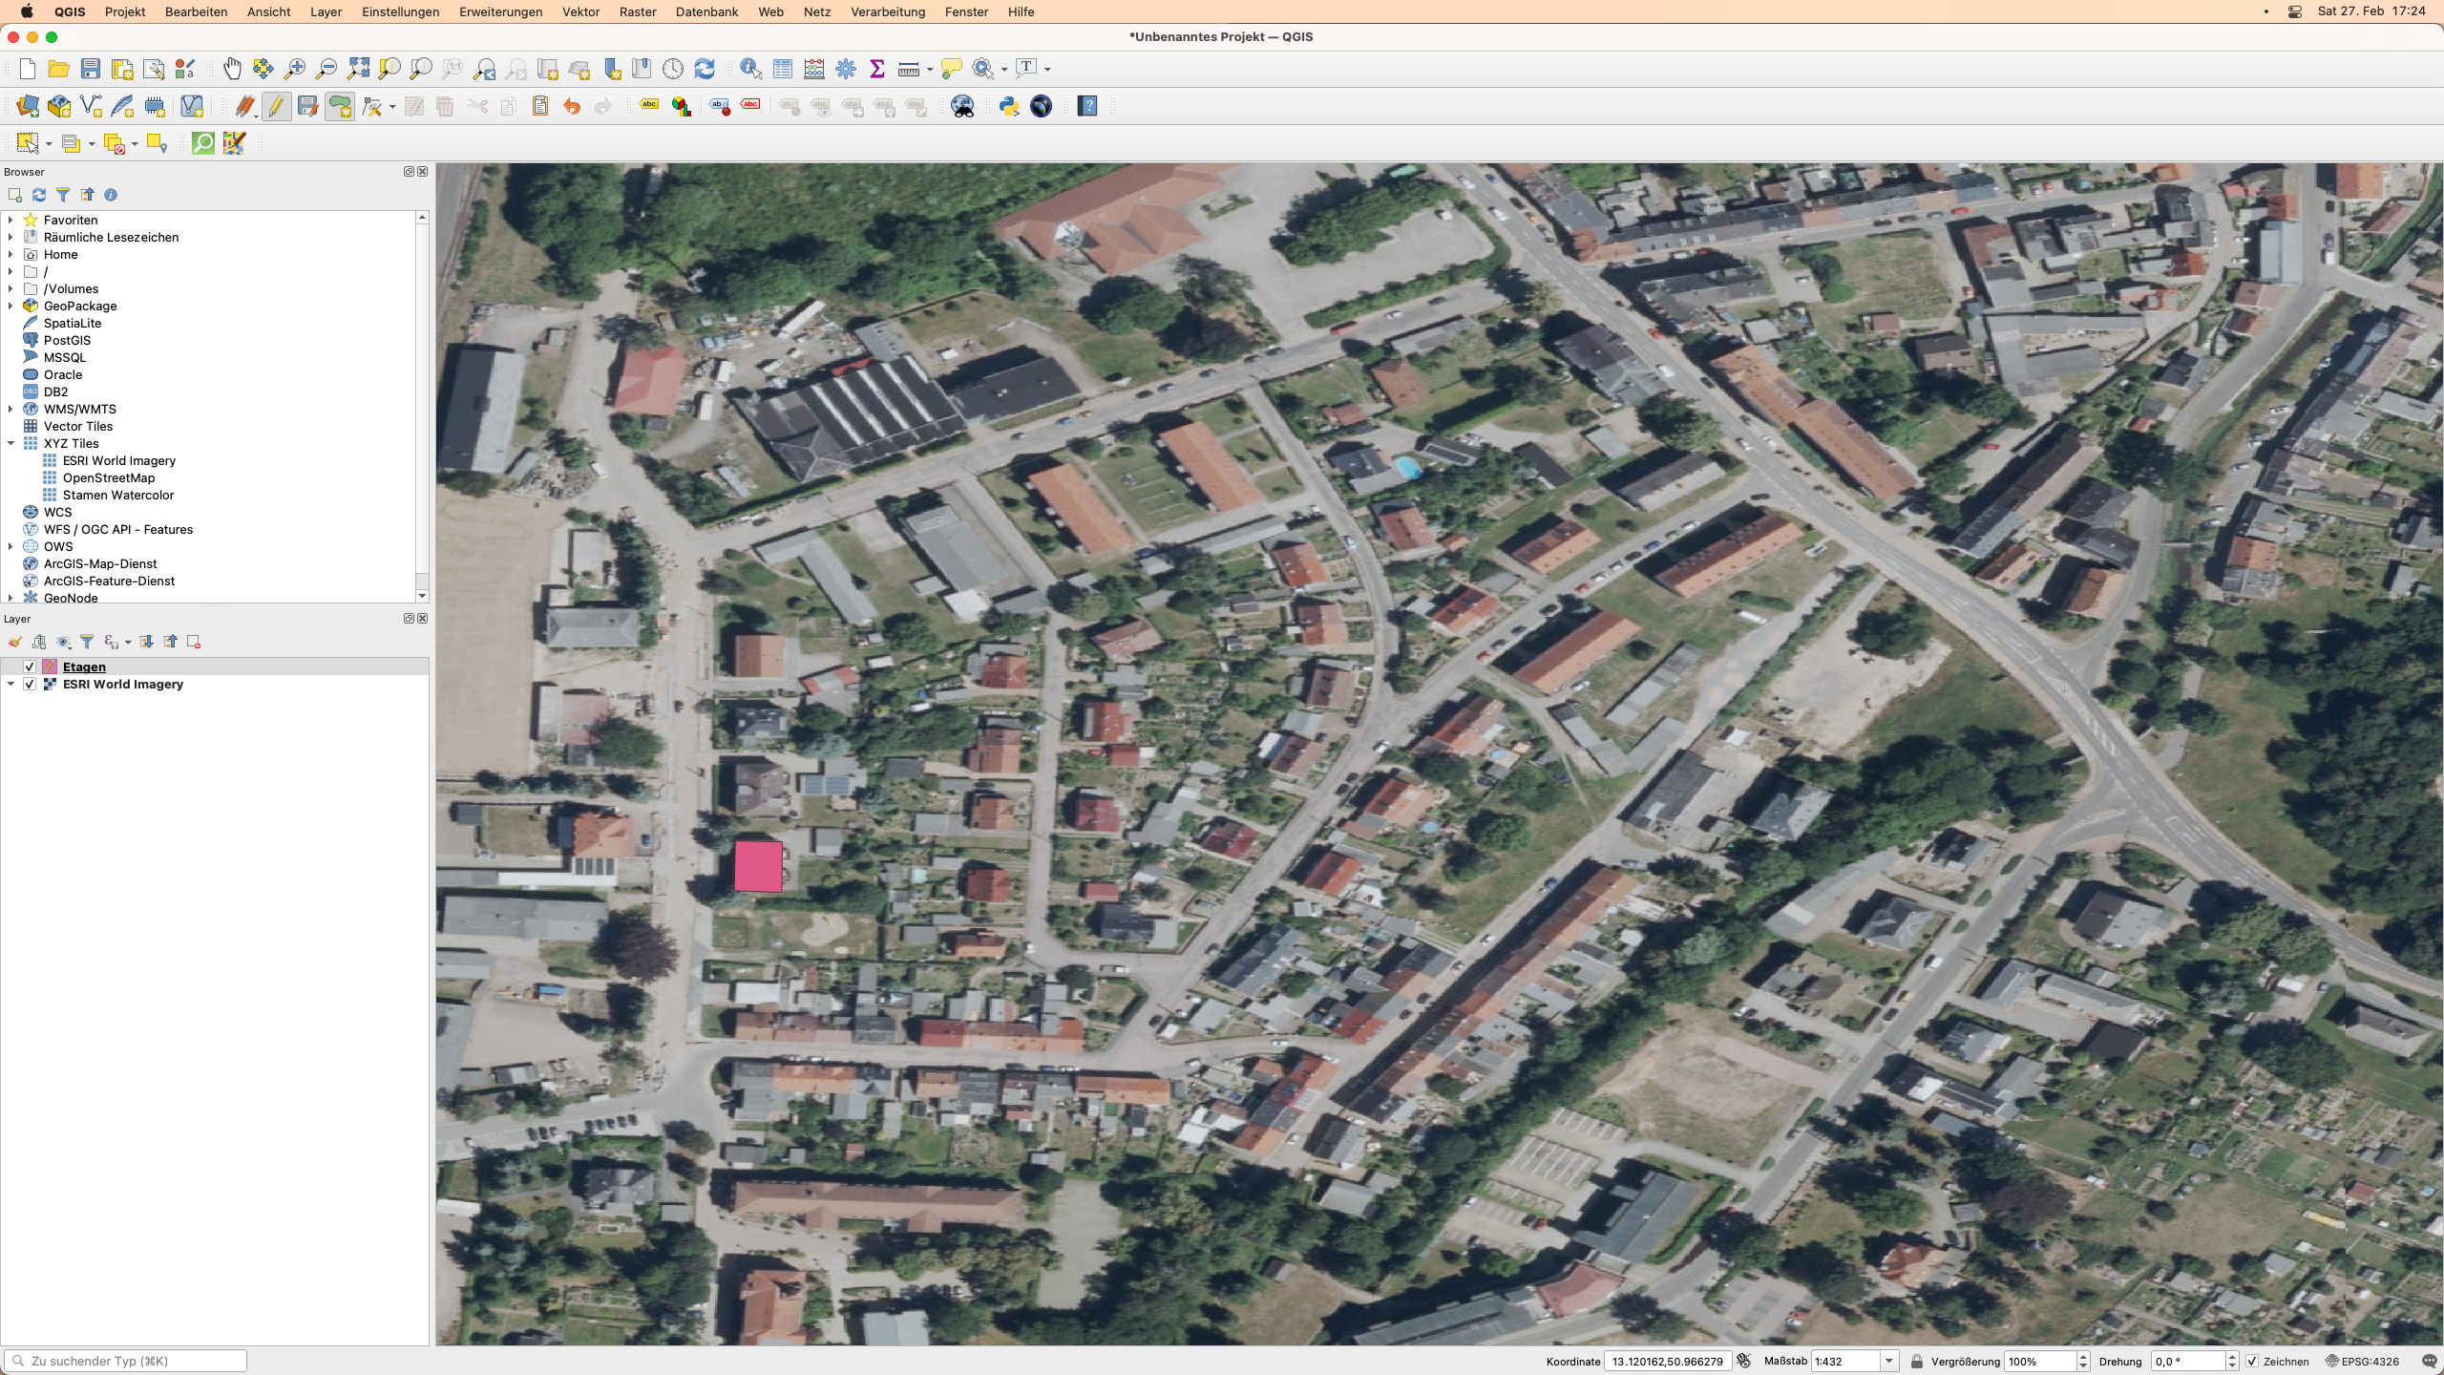Save the project with floppy icon
This screenshot has width=2444, height=1375.
pos(90,69)
